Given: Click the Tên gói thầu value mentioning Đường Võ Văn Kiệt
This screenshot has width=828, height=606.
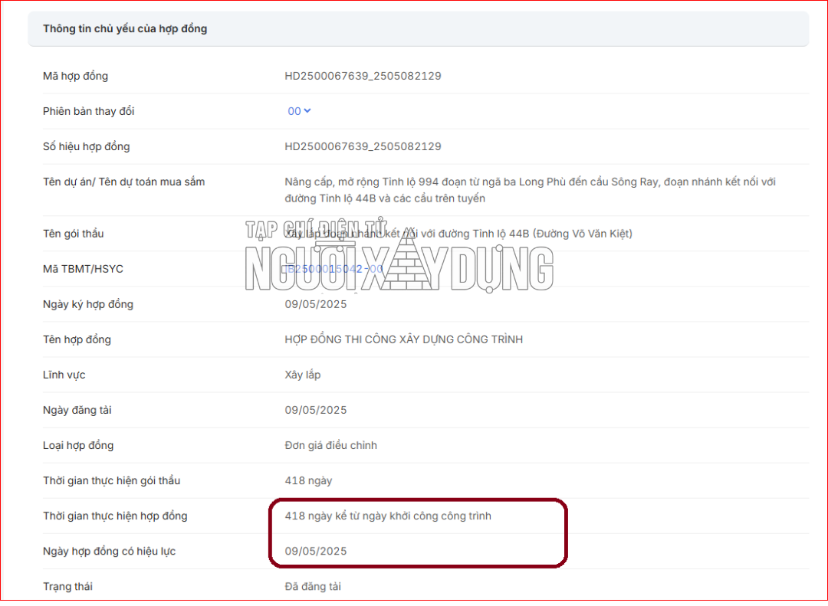Looking at the screenshot, I should [458, 234].
